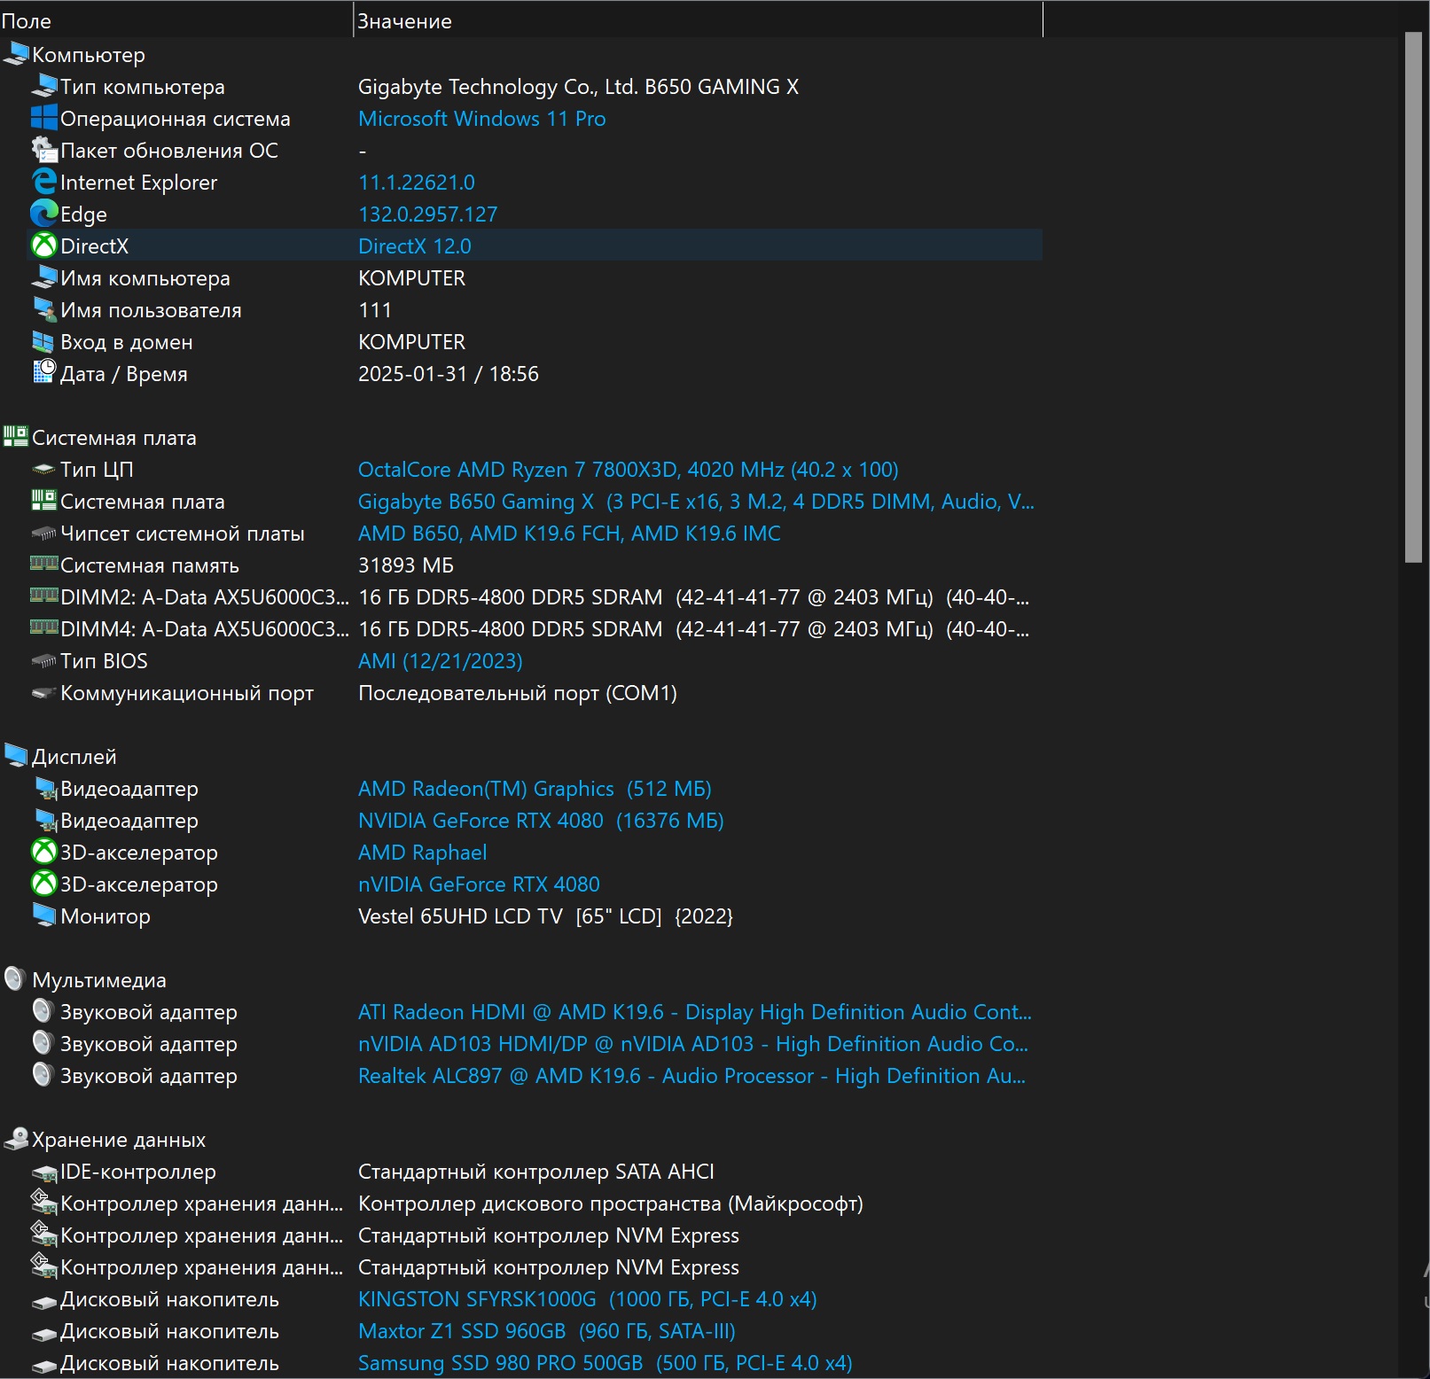Open the nVIDIA GeForce RTX 4080 accelerator link

tap(479, 884)
